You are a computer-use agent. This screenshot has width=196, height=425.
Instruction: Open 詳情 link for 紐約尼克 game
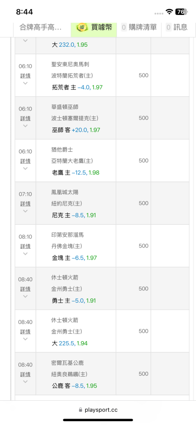tap(25, 204)
